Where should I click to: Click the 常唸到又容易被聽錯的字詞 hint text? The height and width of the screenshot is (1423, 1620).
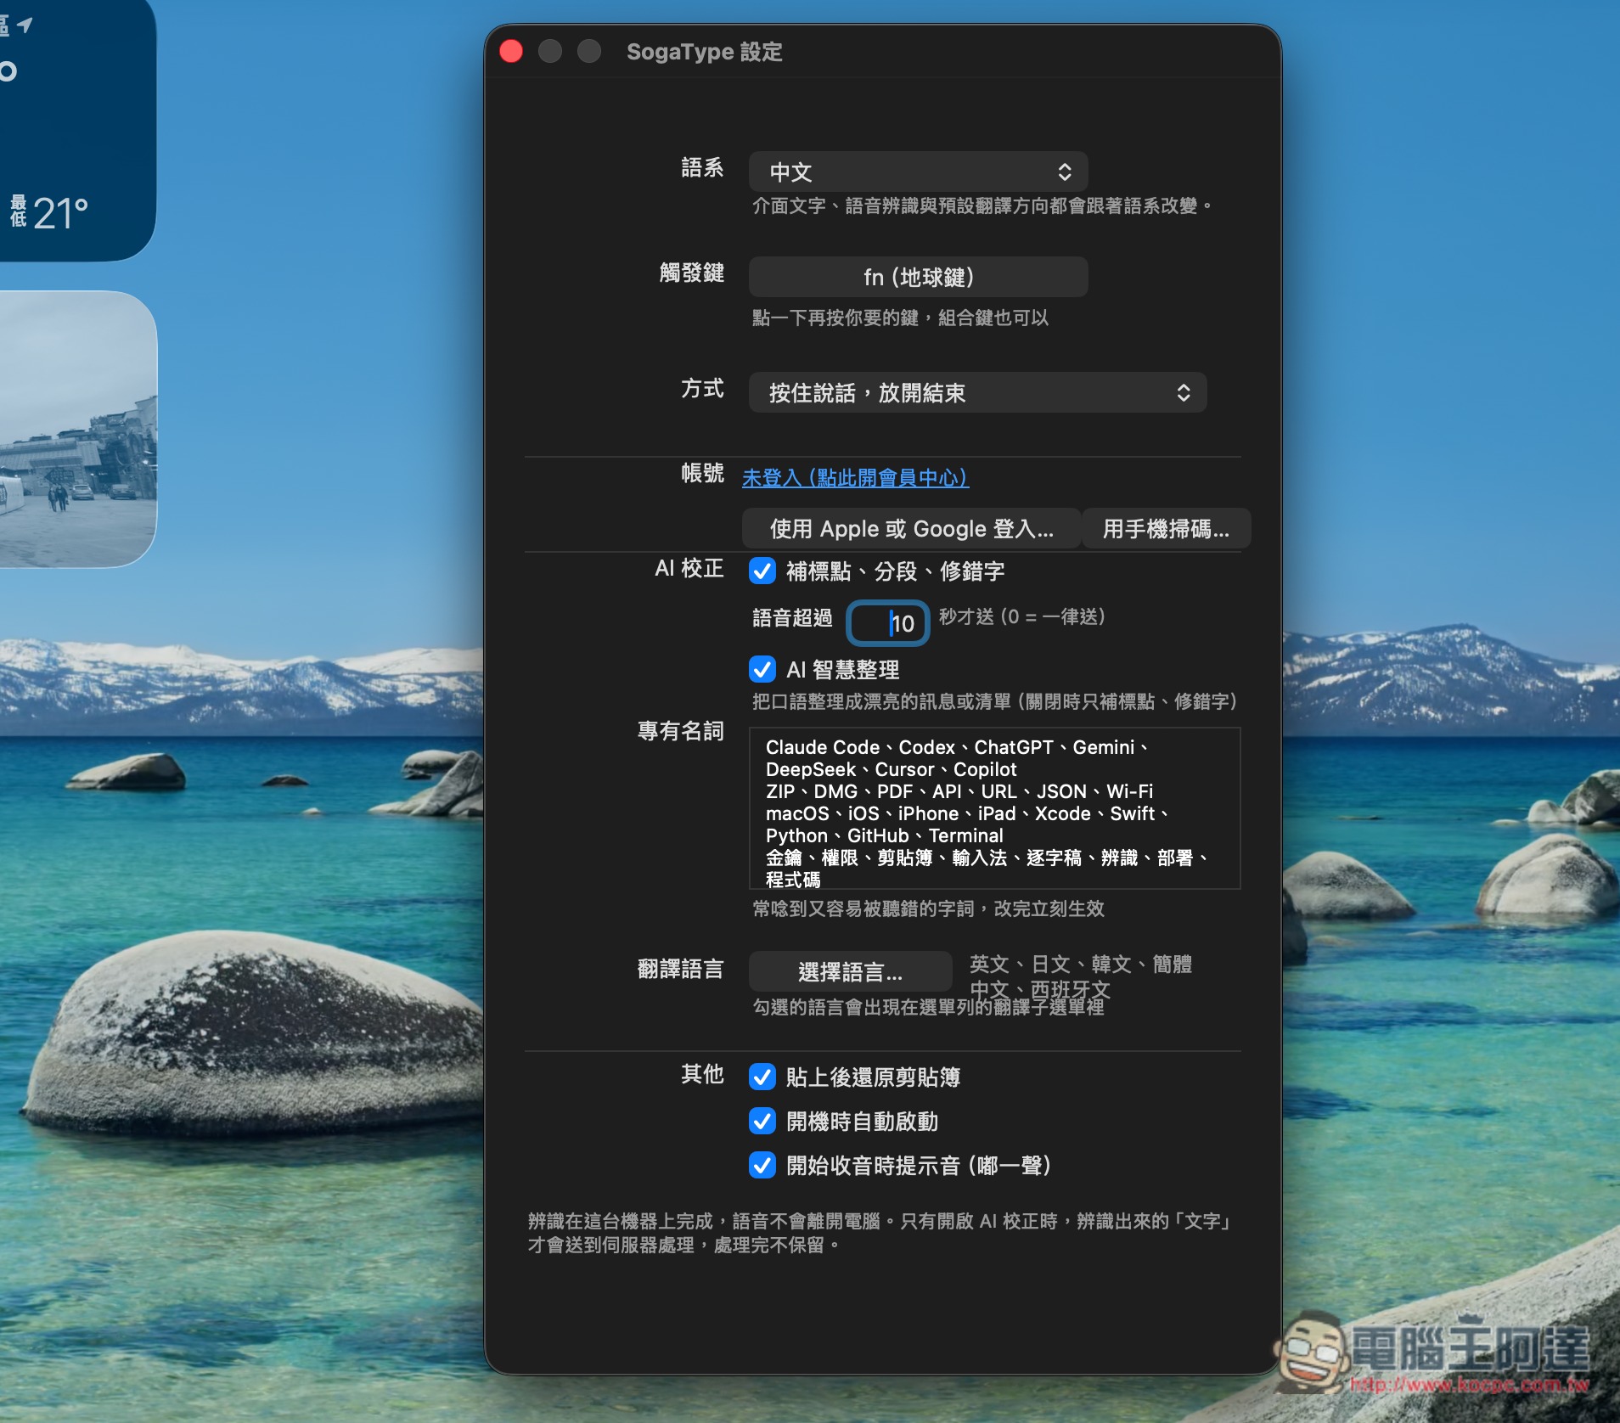tap(928, 909)
